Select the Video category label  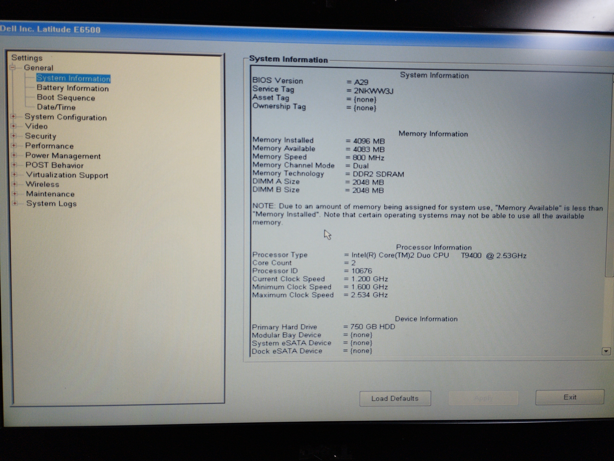(x=36, y=126)
